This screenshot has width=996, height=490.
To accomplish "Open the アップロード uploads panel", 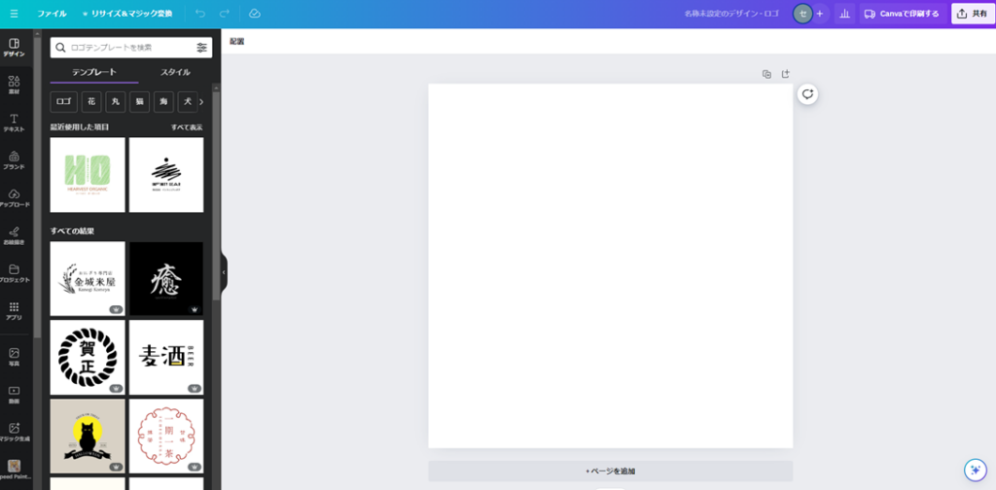I will 14,198.
